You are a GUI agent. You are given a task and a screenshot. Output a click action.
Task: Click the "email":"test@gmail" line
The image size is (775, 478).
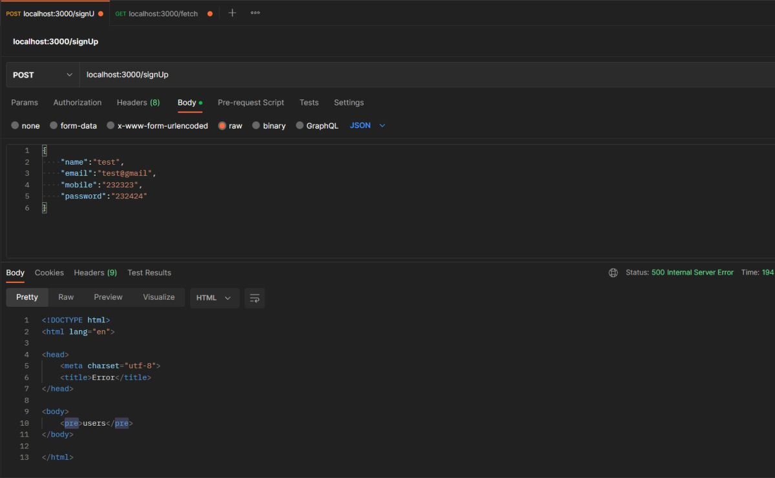[108, 174]
